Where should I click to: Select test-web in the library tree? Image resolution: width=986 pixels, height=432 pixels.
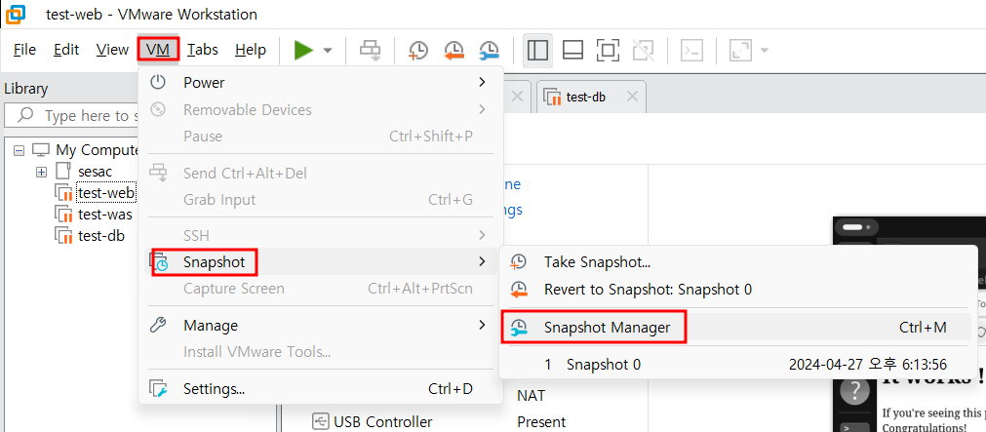point(105,193)
